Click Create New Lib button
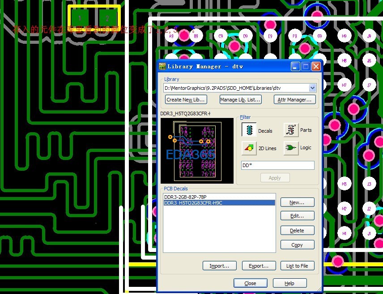Image resolution: width=383 pixels, height=294 pixels. (x=186, y=100)
